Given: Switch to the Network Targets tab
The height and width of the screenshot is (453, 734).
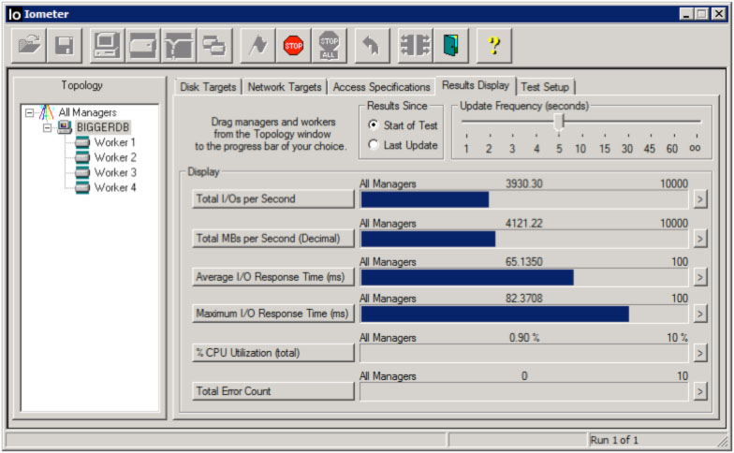Looking at the screenshot, I should (x=285, y=87).
